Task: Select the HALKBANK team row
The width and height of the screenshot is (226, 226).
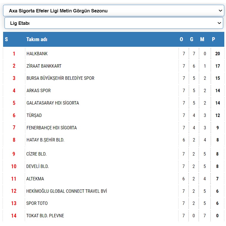Action: [37, 54]
